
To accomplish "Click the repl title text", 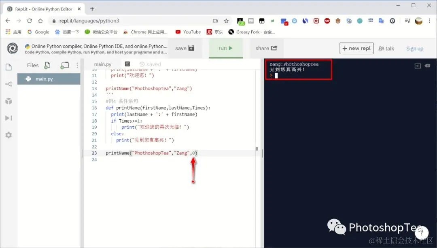I will [x=99, y=46].
